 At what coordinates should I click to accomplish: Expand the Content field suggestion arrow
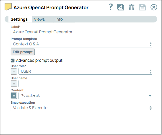coord(150,96)
